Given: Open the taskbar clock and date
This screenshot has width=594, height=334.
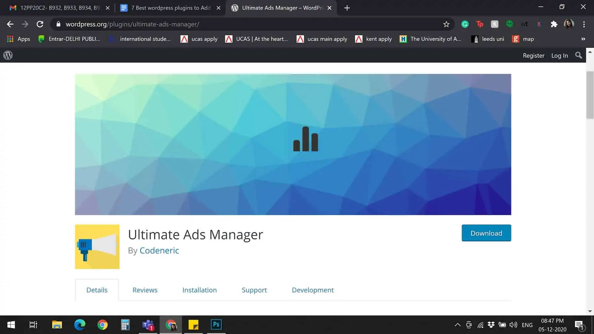Looking at the screenshot, I should (x=552, y=325).
